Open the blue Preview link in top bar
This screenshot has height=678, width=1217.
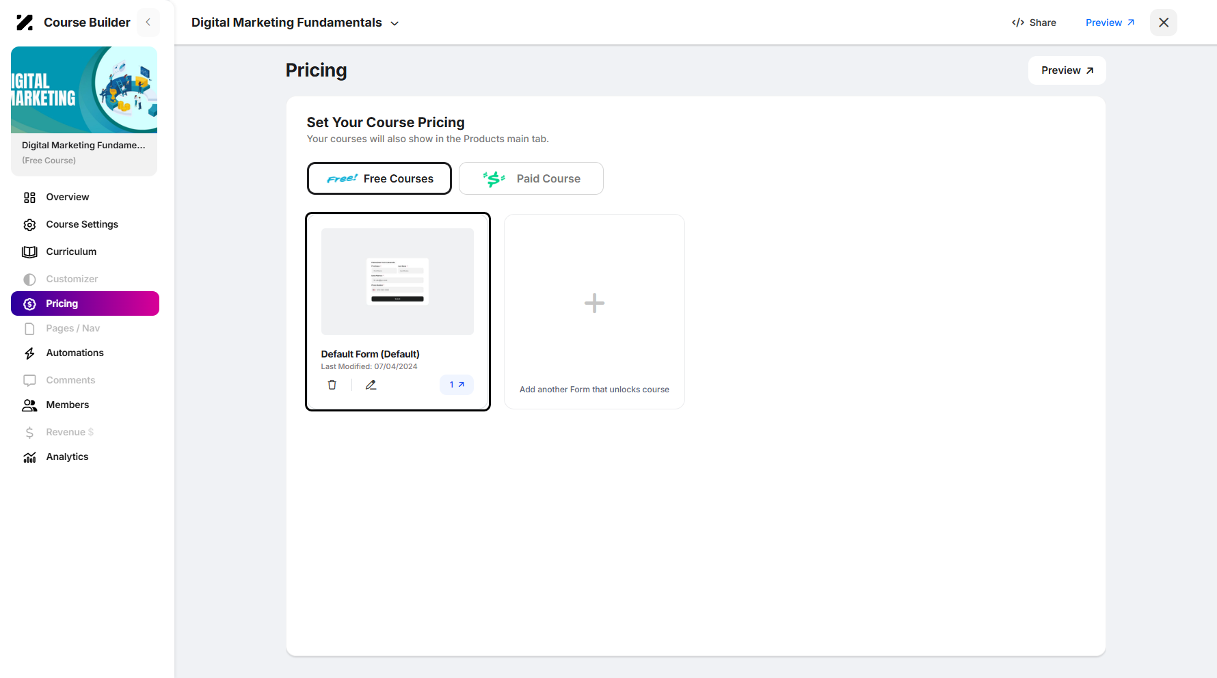tap(1110, 23)
